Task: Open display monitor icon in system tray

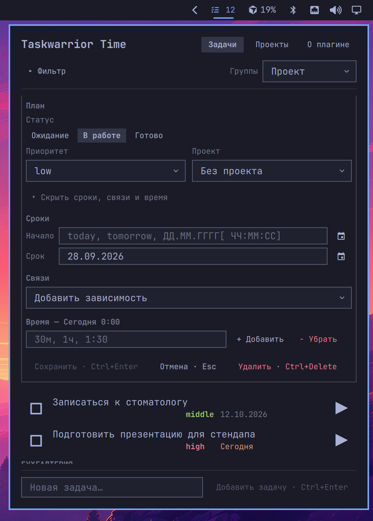Action: tap(357, 10)
